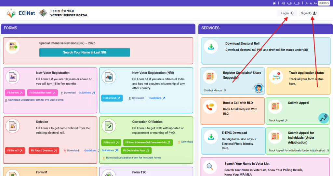Click the NRI registration globe document icon
333x176 pixels.
point(109,77)
